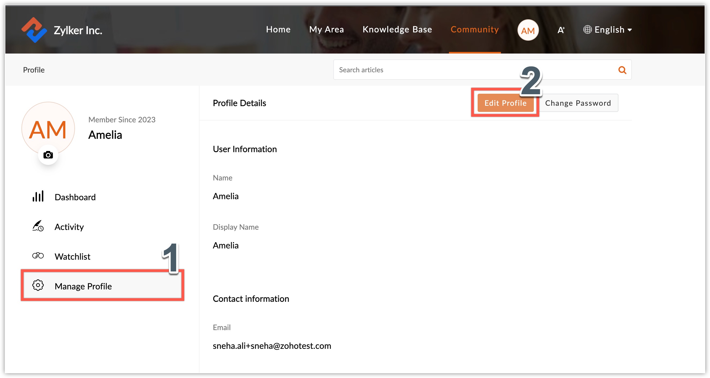Click the Zylker Inc. logo icon
710x378 pixels.
point(34,30)
